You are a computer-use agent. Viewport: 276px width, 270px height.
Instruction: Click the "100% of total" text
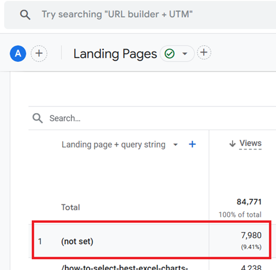tap(240, 215)
